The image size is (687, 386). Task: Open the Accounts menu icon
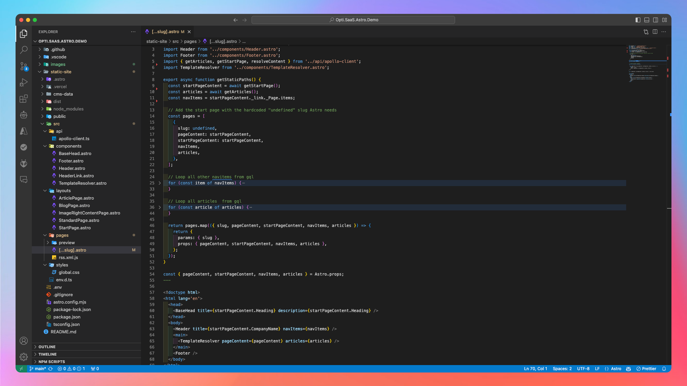pos(24,341)
